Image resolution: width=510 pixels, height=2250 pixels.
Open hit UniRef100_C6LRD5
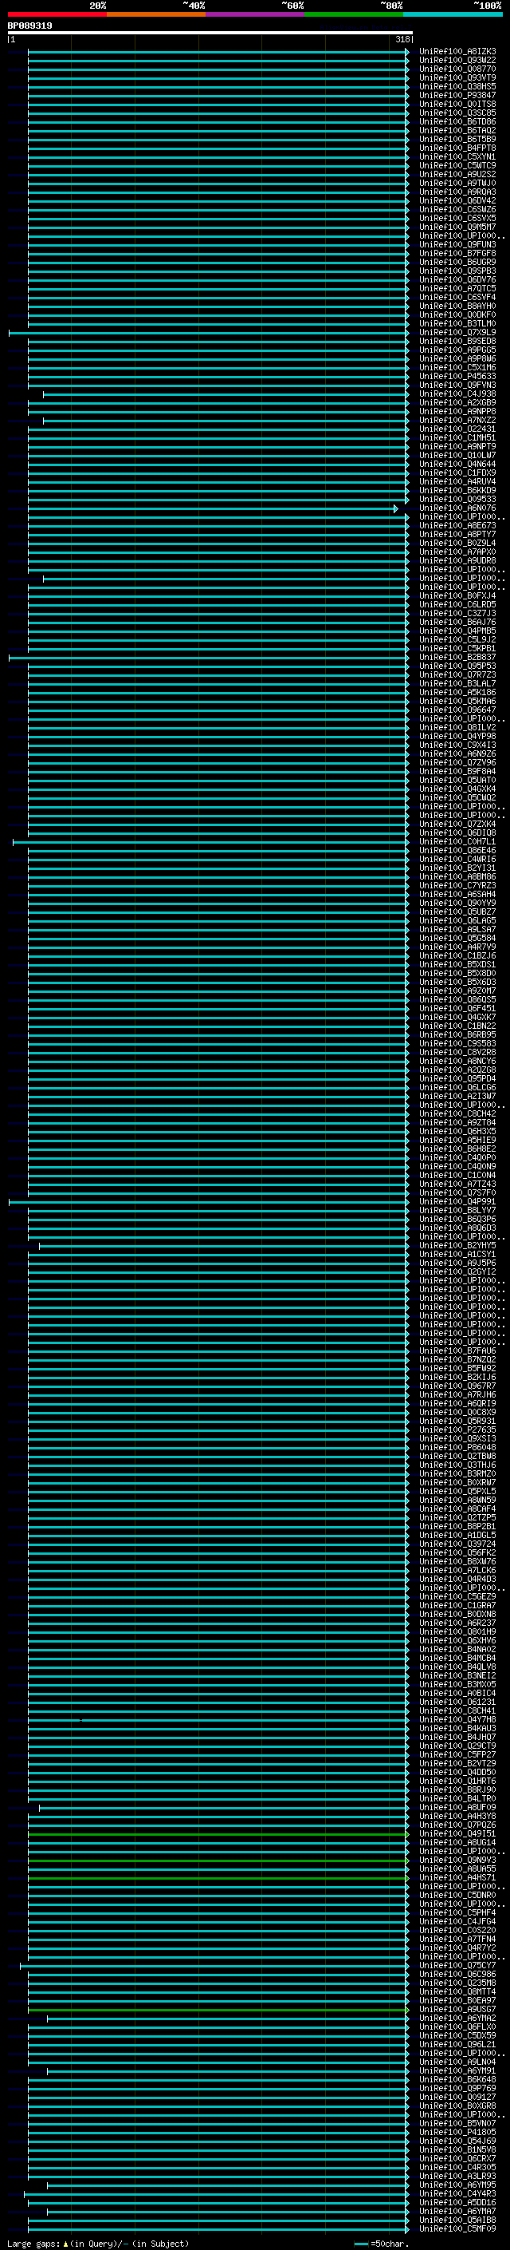(x=457, y=604)
